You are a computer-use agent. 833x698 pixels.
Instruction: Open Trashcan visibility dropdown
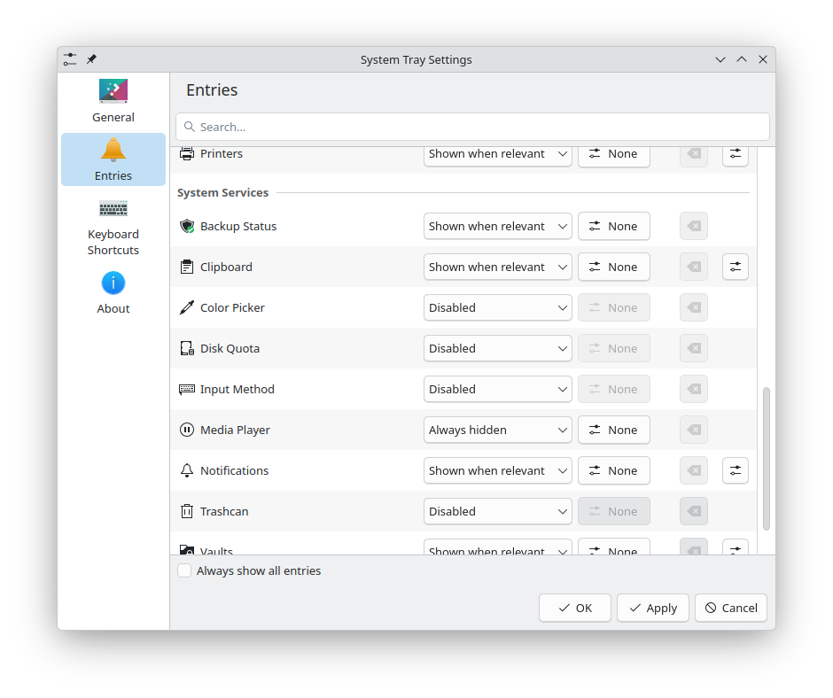click(x=498, y=511)
